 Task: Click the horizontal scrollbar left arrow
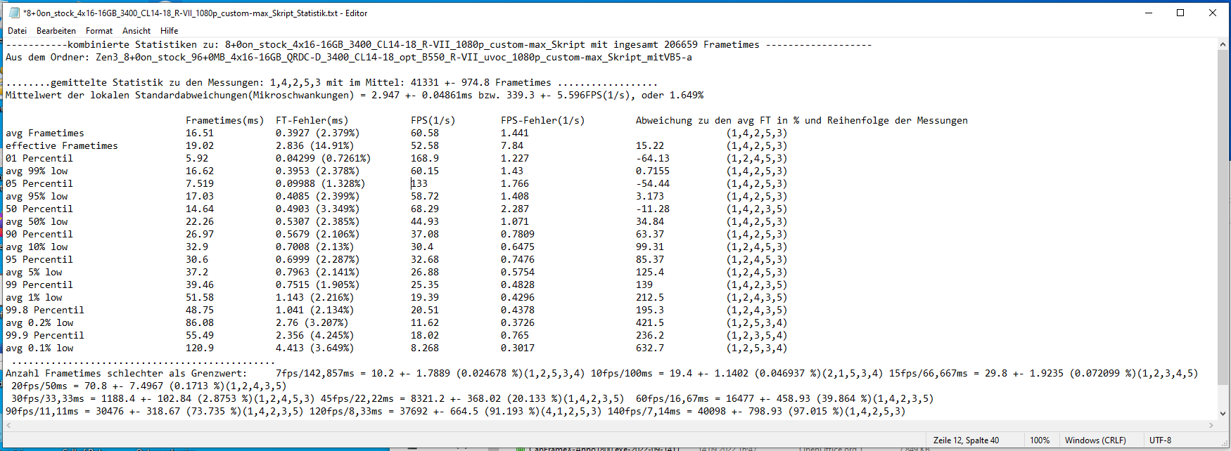(x=8, y=425)
